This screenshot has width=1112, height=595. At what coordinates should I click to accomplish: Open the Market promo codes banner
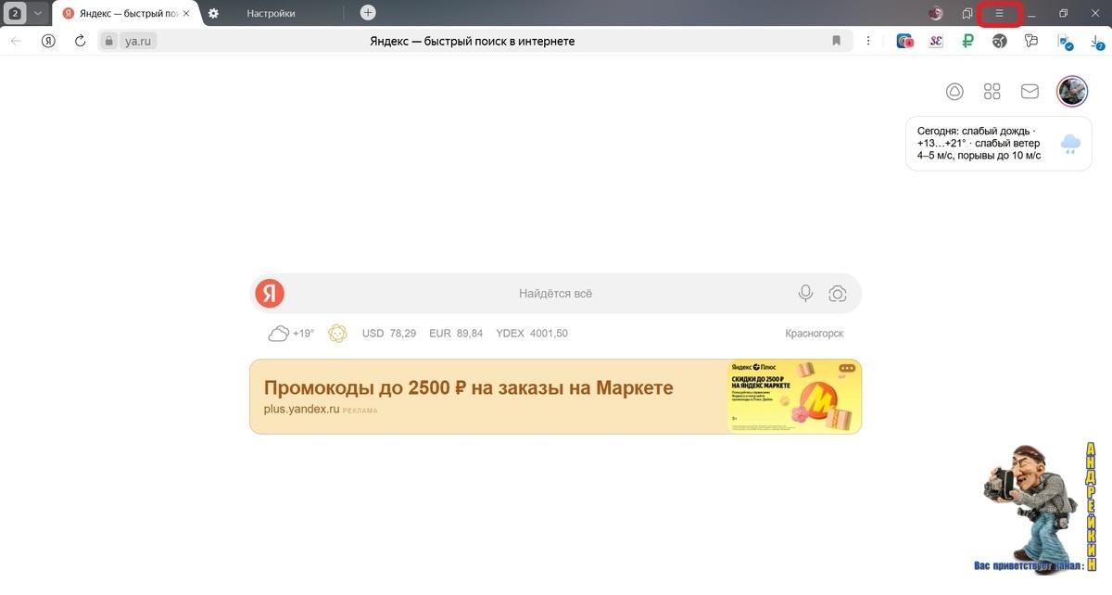(555, 397)
